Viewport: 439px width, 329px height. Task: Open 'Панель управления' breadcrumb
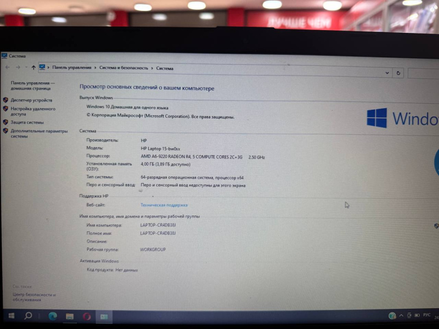click(x=72, y=67)
